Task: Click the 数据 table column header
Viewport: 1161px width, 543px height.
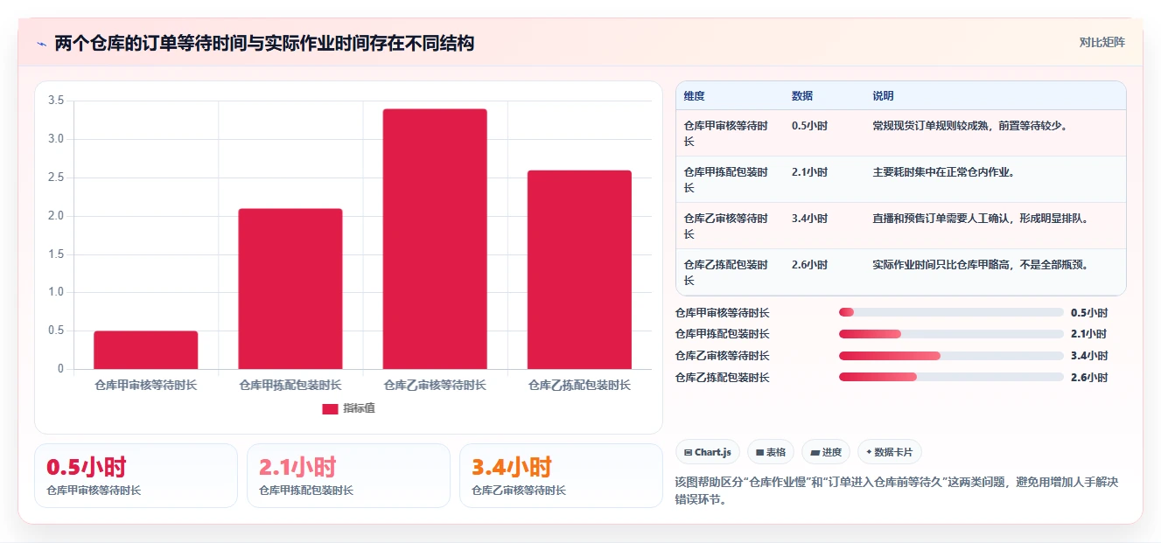Action: point(802,96)
